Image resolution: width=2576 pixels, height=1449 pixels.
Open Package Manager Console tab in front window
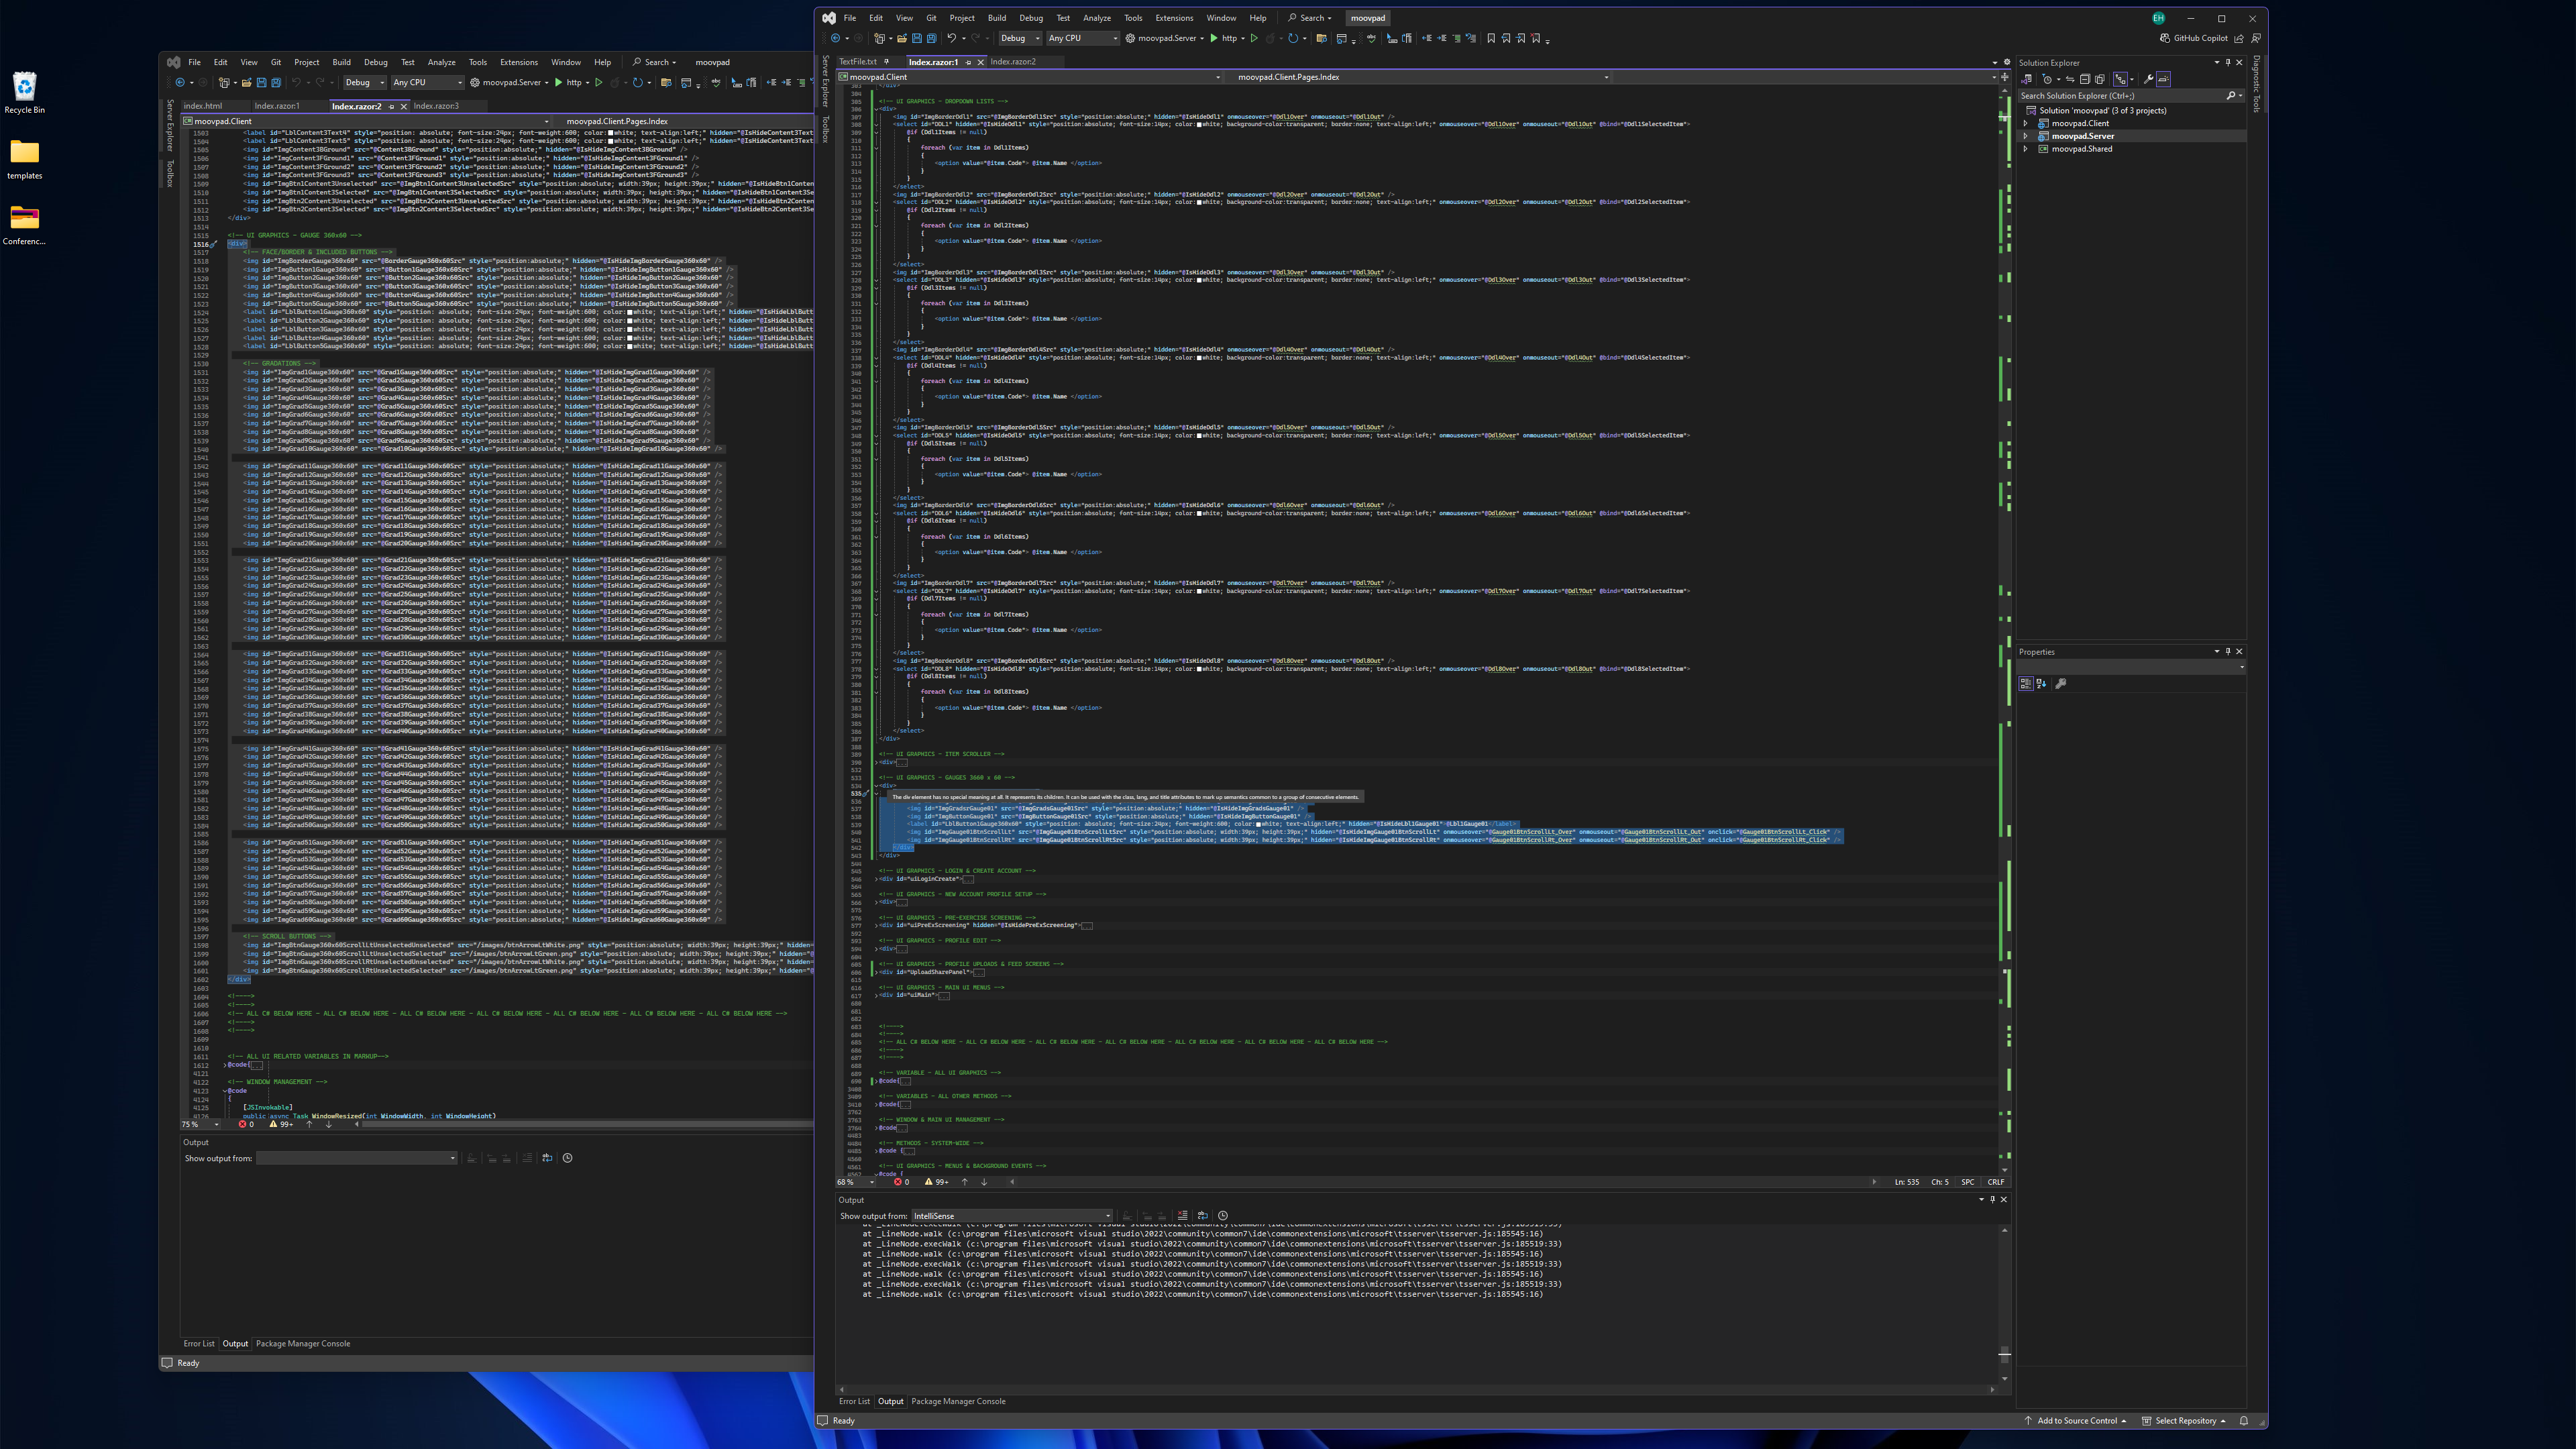958,1401
